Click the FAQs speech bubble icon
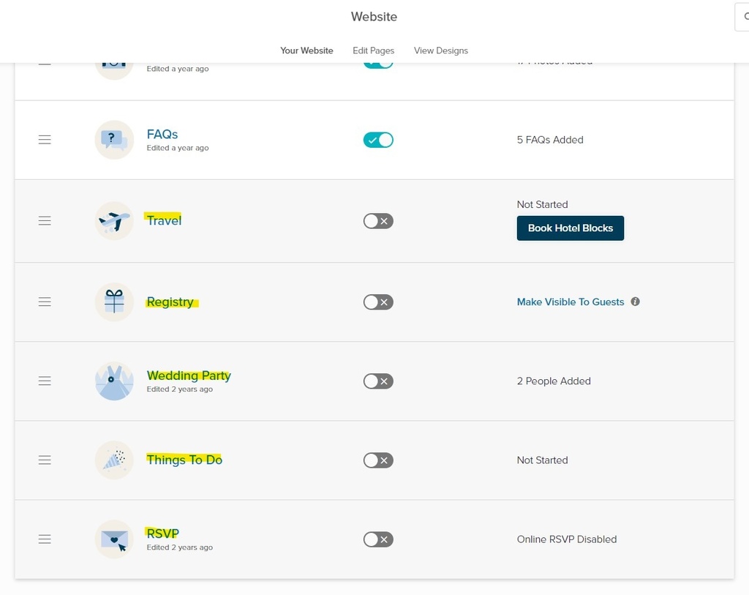 pos(114,140)
